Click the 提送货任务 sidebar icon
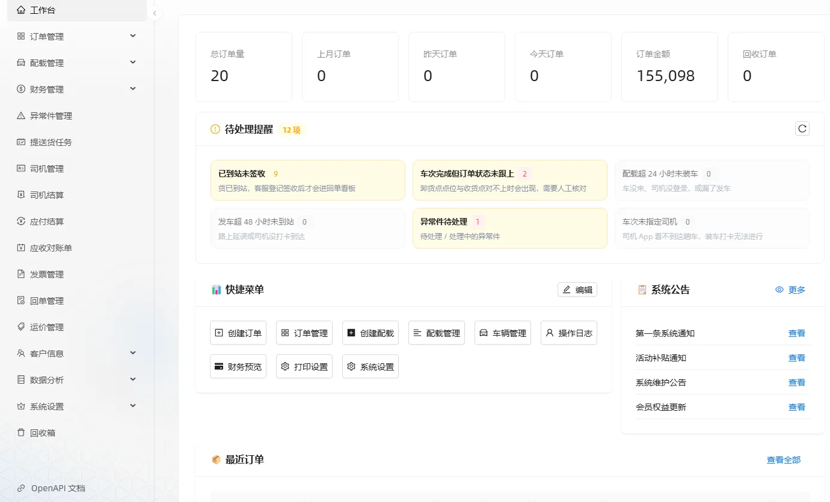 pos(21,142)
